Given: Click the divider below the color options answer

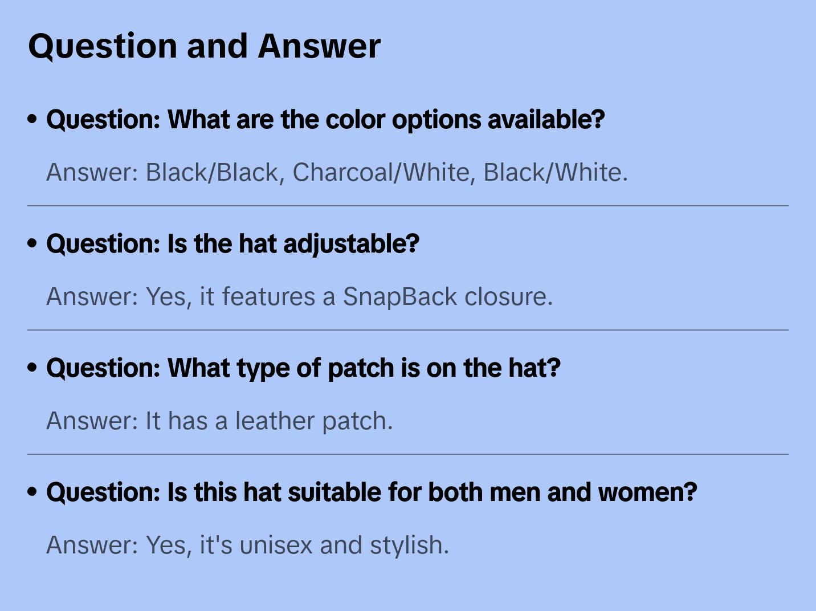Looking at the screenshot, I should tap(408, 206).
